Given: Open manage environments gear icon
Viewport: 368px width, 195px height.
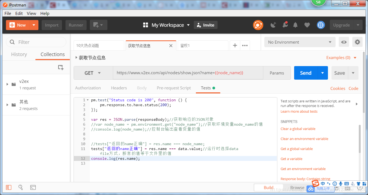Looking at the screenshot, I should (357, 42).
